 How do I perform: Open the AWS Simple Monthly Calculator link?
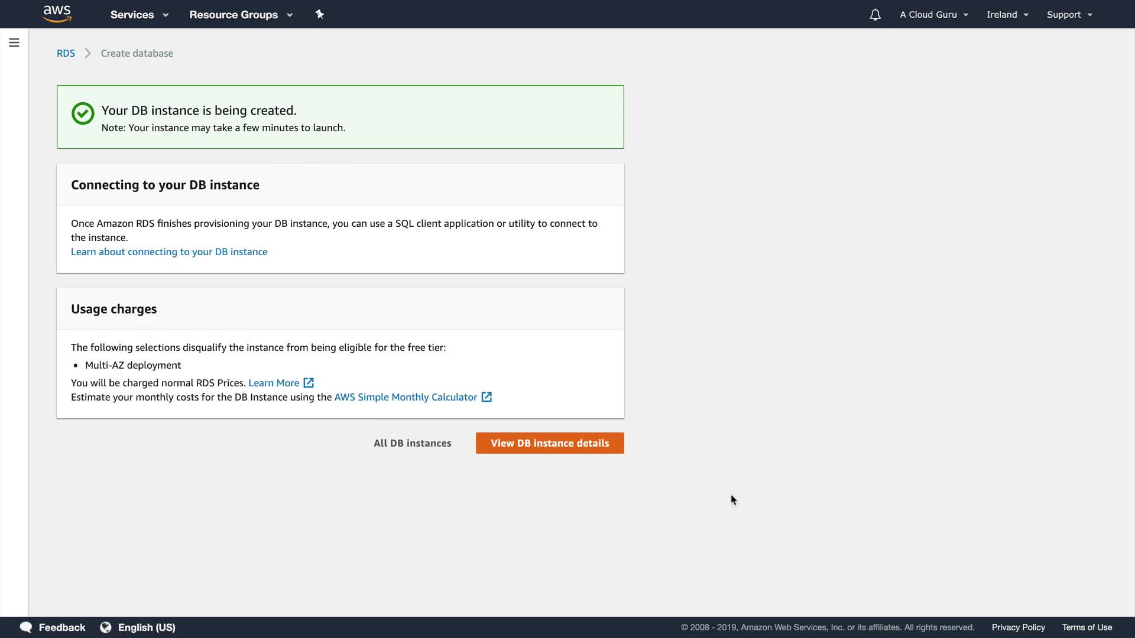click(406, 397)
